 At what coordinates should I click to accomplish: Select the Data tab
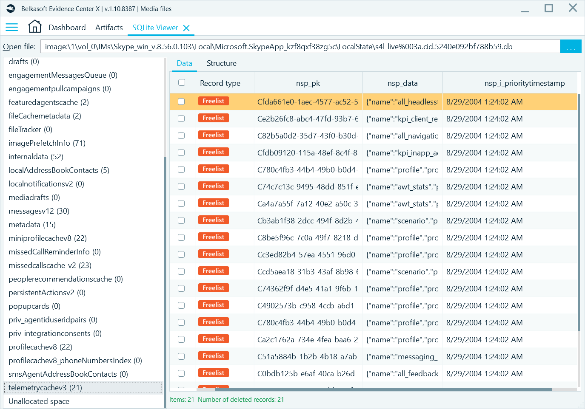(x=184, y=63)
